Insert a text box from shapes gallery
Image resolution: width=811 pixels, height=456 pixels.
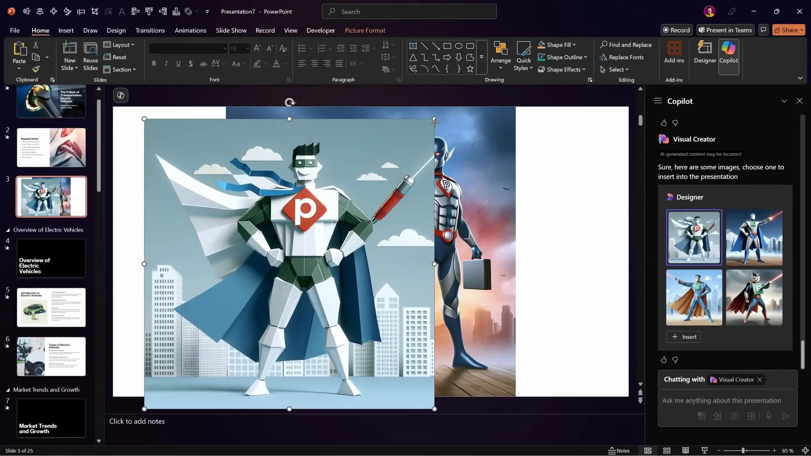pyautogui.click(x=413, y=46)
